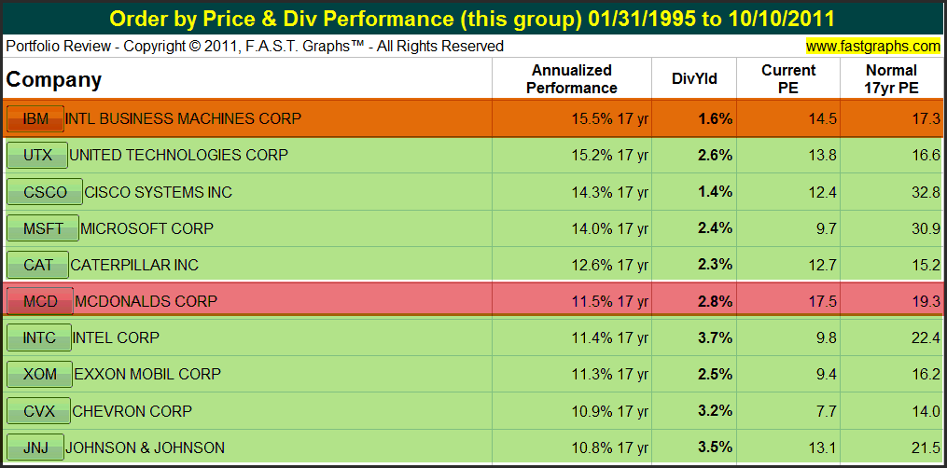Image resolution: width=947 pixels, height=468 pixels.
Task: Click IBM's 1.6% dividend yield
Action: click(715, 118)
